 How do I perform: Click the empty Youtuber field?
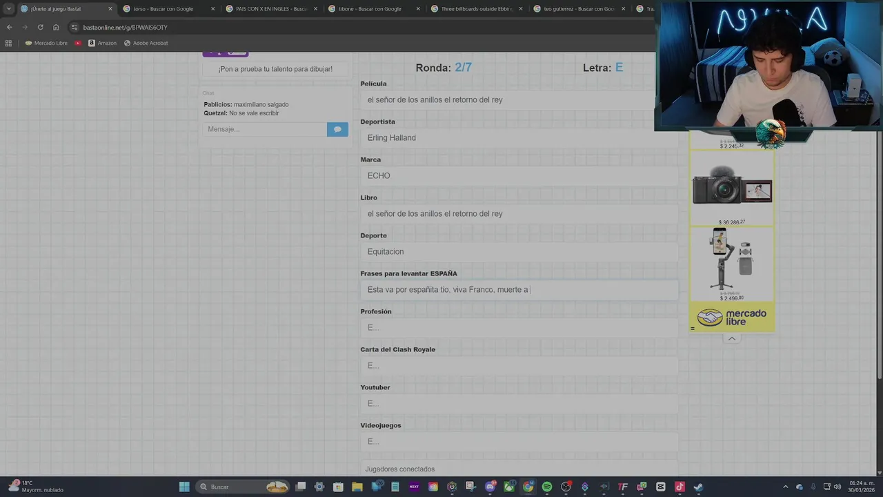pyautogui.click(x=519, y=403)
